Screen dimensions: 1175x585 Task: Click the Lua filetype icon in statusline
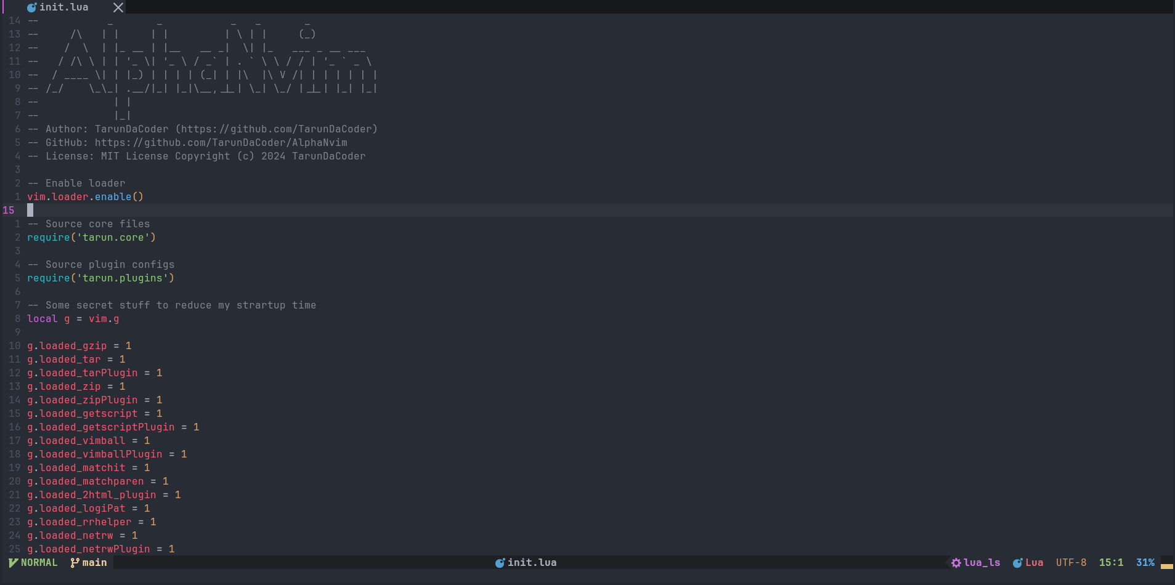coord(1018,563)
